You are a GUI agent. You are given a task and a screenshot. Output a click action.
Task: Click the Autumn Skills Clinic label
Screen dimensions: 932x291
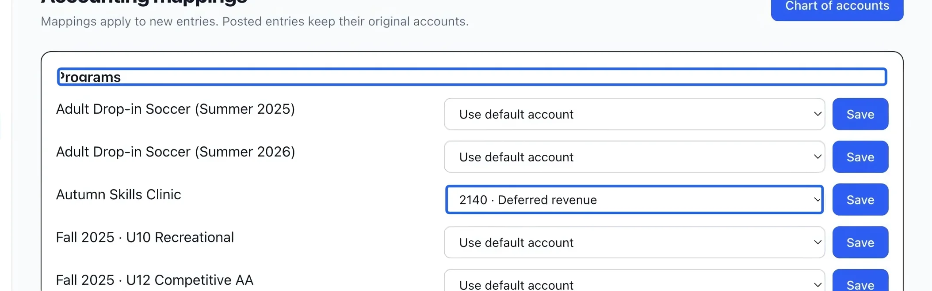click(118, 194)
